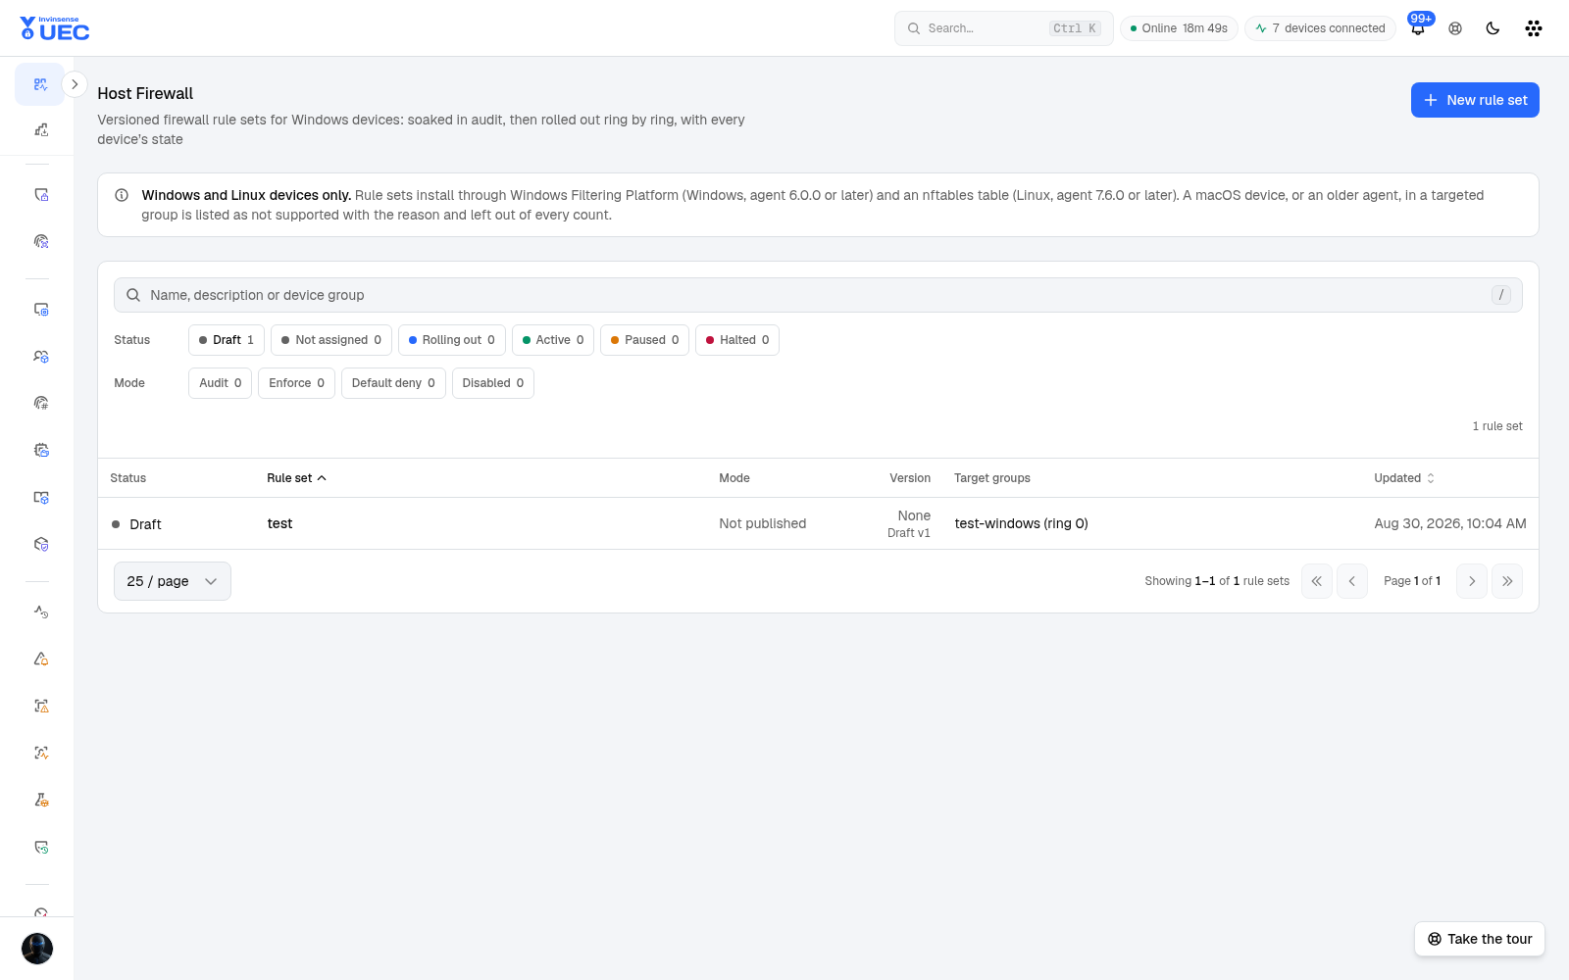Open the triangle alert bell sidebar icon
This screenshot has height=980, width=1569.
tap(40, 659)
